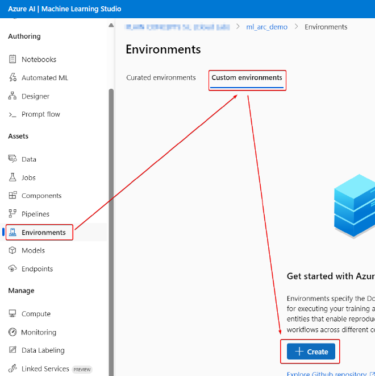The width and height of the screenshot is (375, 376).
Task: Click the sidebar scroll-up arrow
Action: coord(111,25)
